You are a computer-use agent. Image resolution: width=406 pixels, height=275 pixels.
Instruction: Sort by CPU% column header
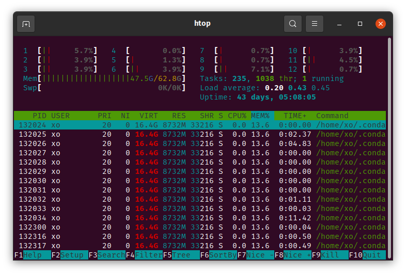pyautogui.click(x=237, y=116)
